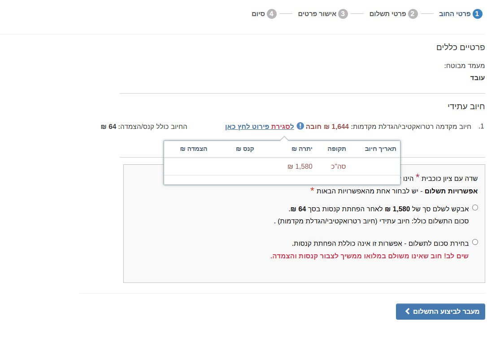Click תקופה column header
487x338 pixels.
coord(337,149)
